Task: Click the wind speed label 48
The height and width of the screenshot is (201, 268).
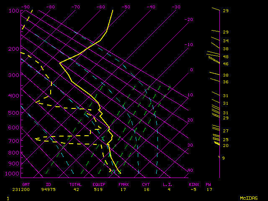Action: [225, 57]
